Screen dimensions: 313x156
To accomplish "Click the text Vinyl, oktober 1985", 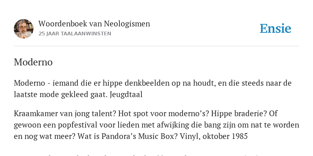I will [214, 136].
